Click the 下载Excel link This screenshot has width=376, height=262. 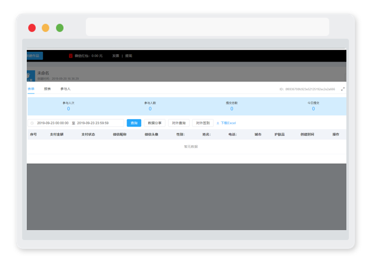click(228, 123)
